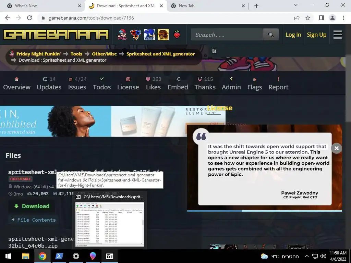Click the search magnifier button

(271, 35)
